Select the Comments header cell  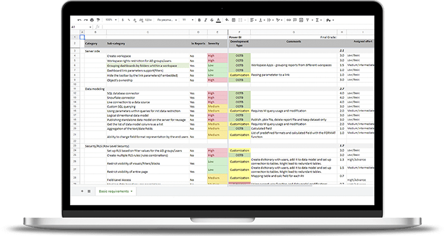294,44
